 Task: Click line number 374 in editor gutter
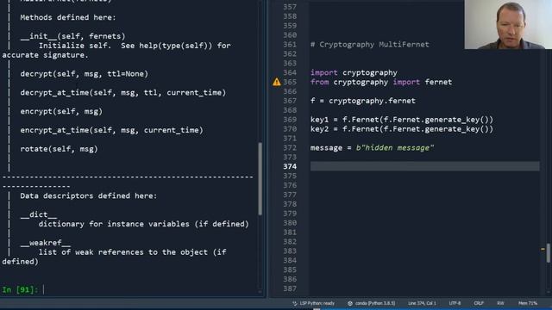290,166
